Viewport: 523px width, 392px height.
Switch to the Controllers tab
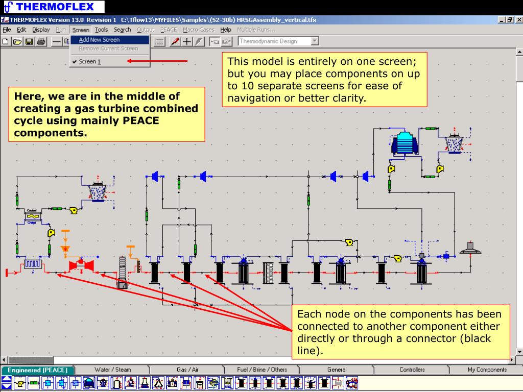[x=412, y=370]
